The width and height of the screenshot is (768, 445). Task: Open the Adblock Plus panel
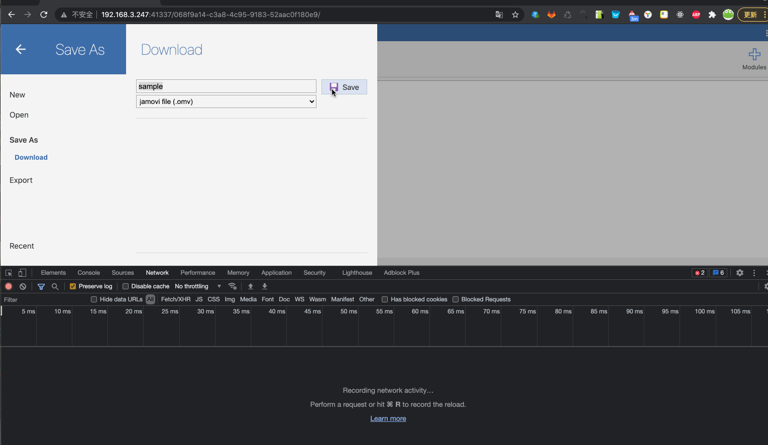401,272
